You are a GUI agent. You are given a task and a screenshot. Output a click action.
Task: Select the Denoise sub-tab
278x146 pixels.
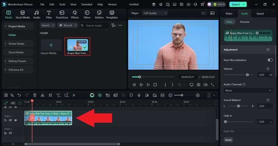coord(245,22)
